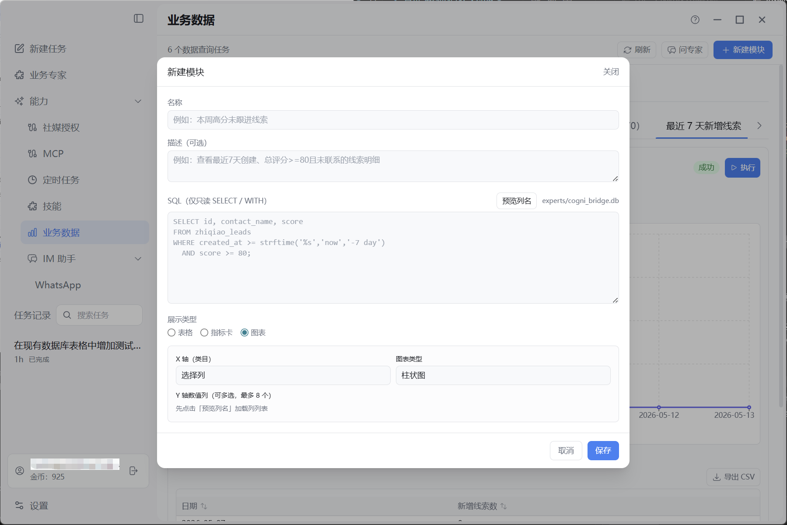The image size is (787, 525).
Task: Sort by 日期 column icon
Action: tap(204, 506)
